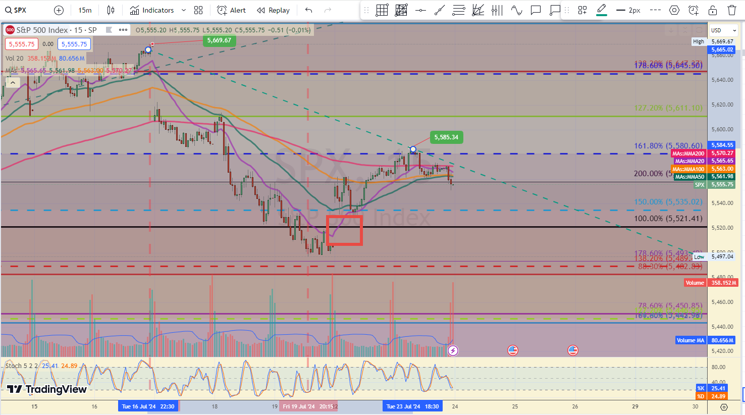Click the flag icon next to symbol name
Image resolution: width=745 pixels, height=415 pixels.
(x=108, y=30)
